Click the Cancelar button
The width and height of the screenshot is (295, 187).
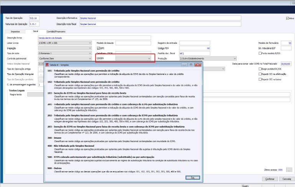click(287, 179)
